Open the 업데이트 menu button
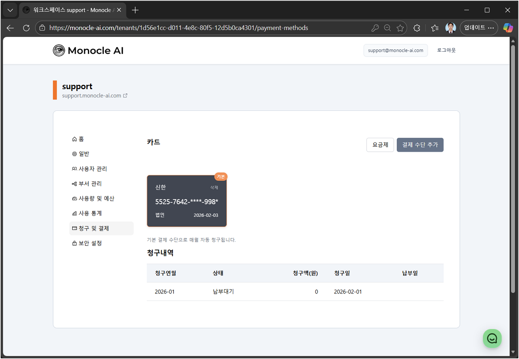519x359 pixels. click(479, 28)
